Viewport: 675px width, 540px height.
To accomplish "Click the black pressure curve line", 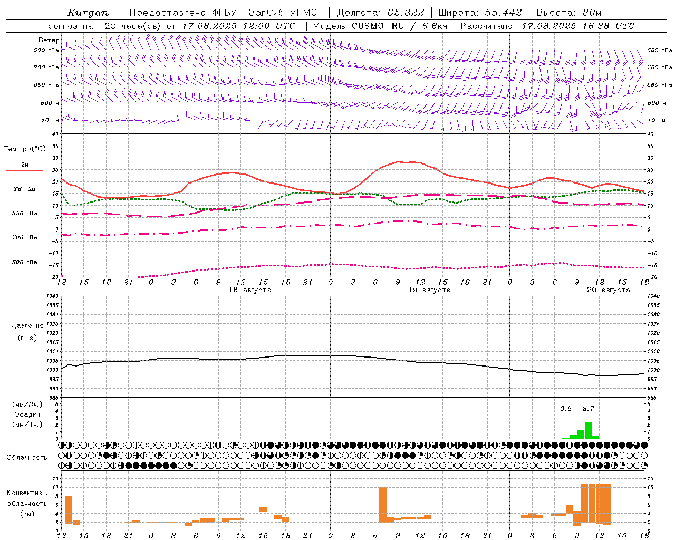I will click(352, 355).
